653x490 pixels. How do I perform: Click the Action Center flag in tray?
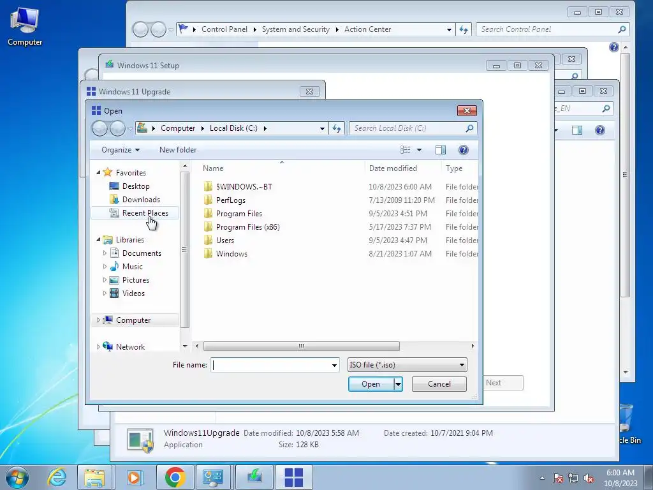click(x=557, y=478)
